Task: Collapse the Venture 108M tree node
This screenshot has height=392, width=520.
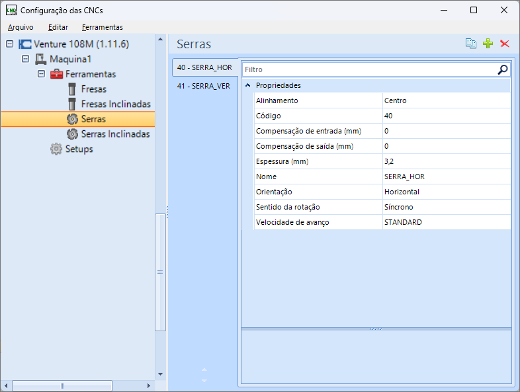Action: pos(9,44)
